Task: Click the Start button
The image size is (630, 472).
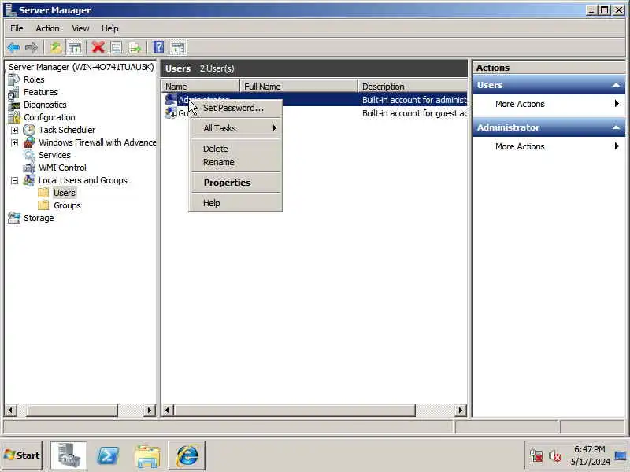Action: 22,455
